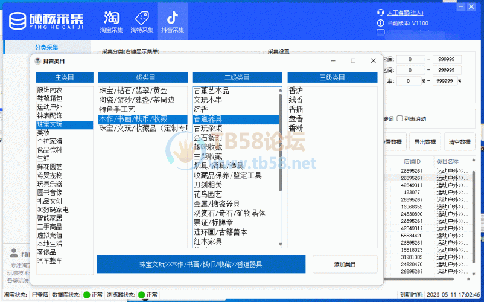The height and width of the screenshot is (302, 484).
Task: Click the 类目名称 column header
Action: (447, 161)
